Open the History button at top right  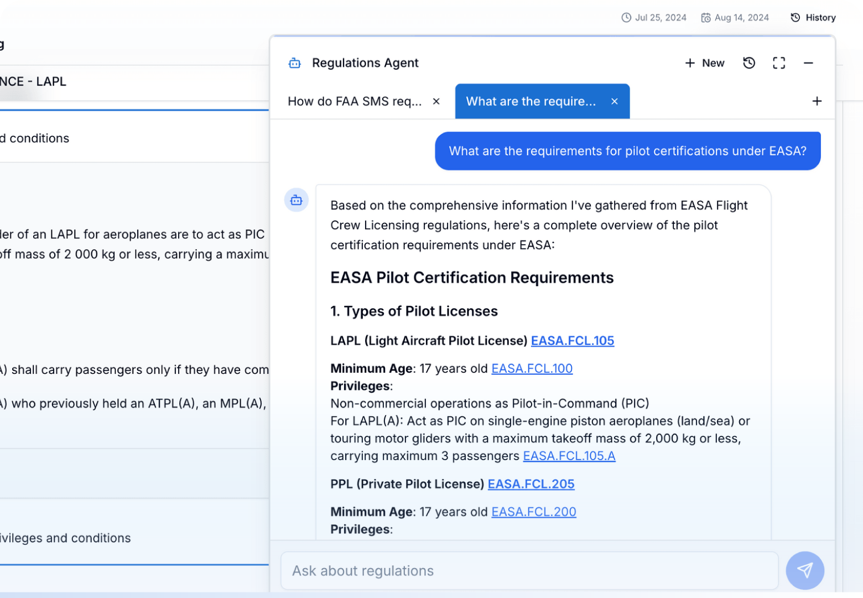(x=813, y=18)
